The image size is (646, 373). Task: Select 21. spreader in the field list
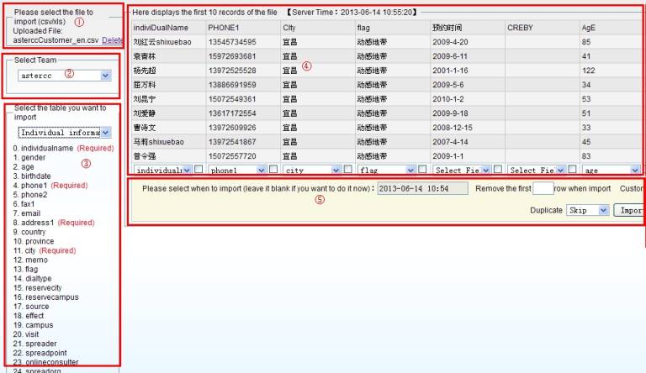[35, 344]
